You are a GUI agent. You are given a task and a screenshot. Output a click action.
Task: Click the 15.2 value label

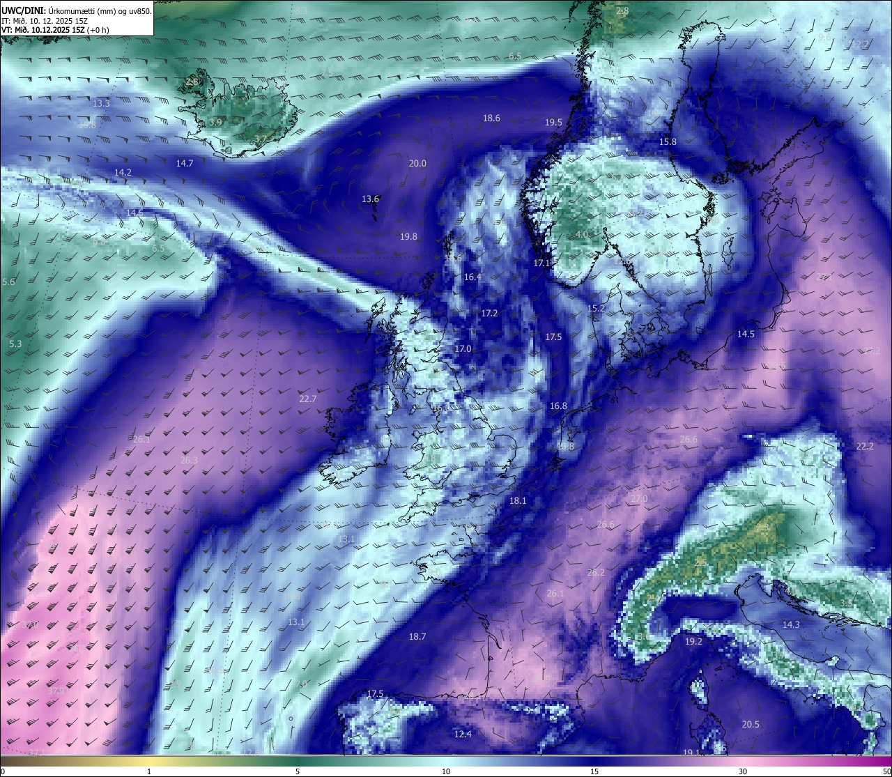coord(596,309)
